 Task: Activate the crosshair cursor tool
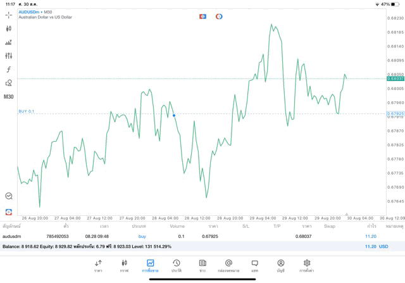coord(9,15)
